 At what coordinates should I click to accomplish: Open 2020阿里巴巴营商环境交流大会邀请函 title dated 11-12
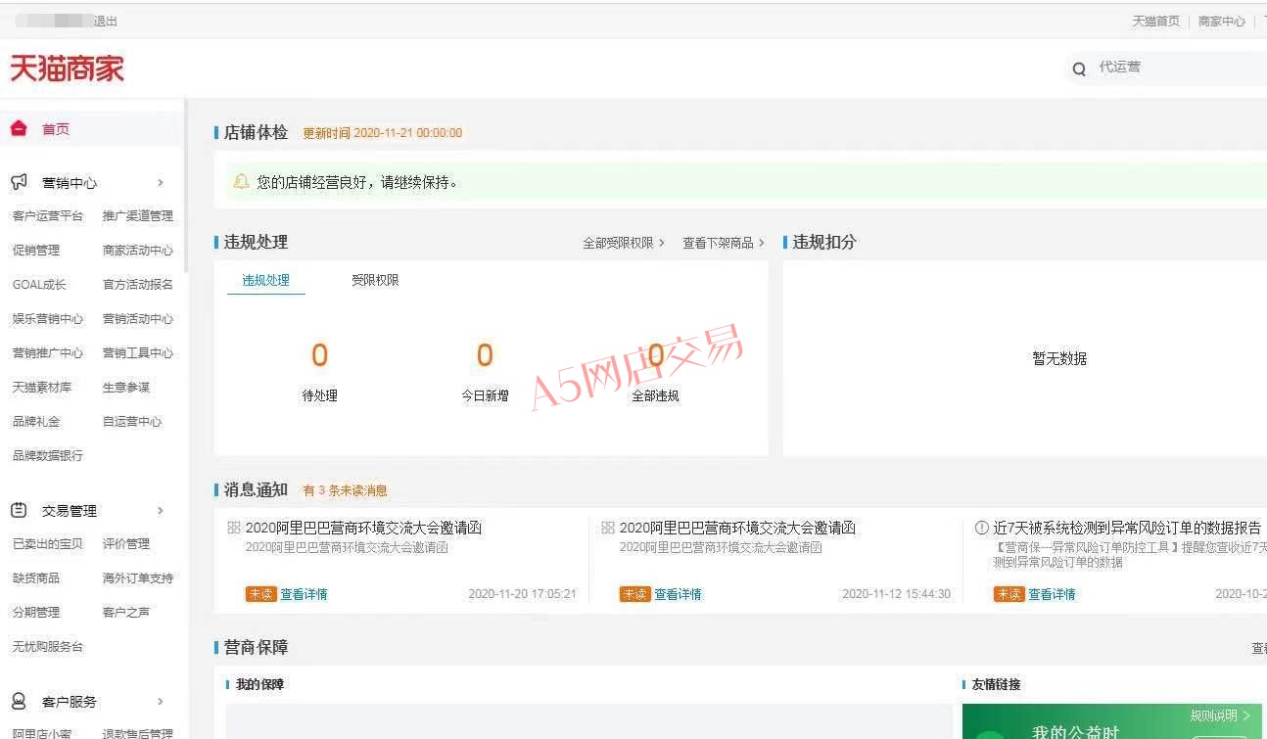coord(737,528)
